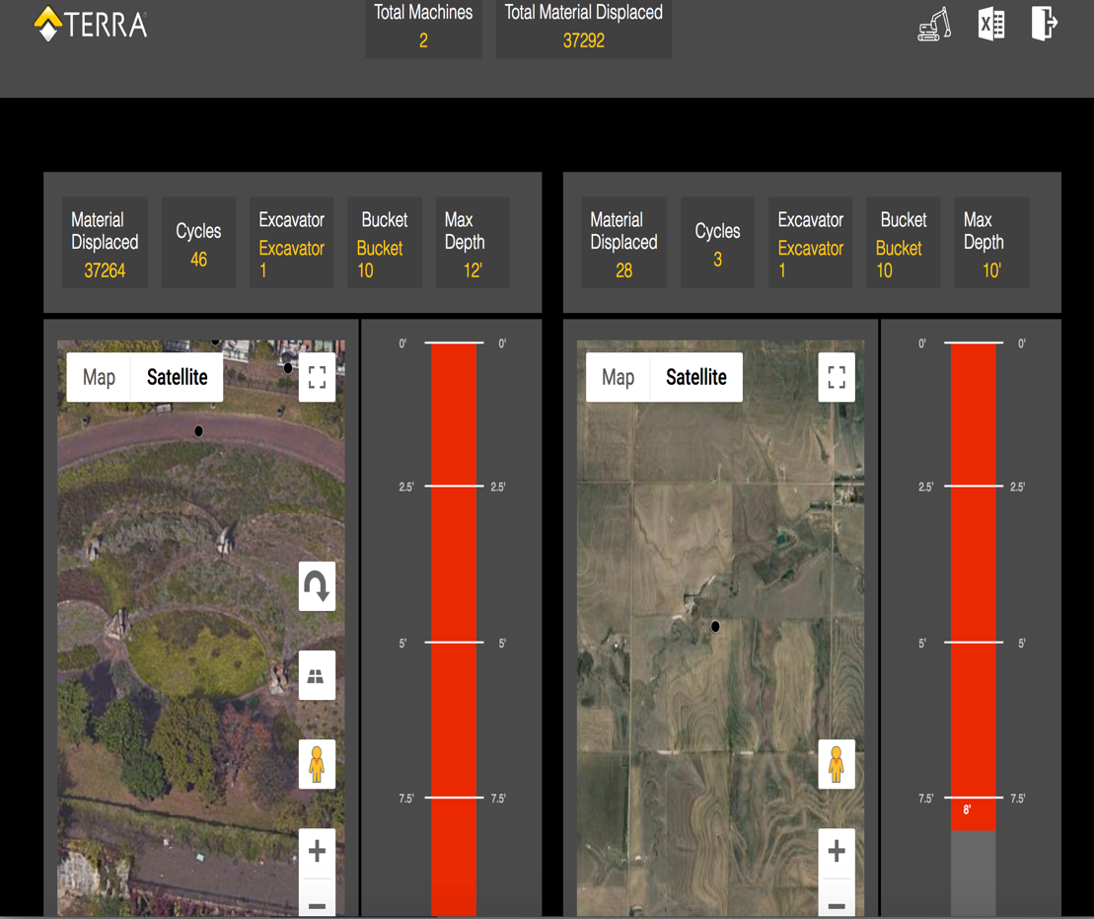Click the excavator machine icon in header
The image size is (1094, 919).
point(933,25)
